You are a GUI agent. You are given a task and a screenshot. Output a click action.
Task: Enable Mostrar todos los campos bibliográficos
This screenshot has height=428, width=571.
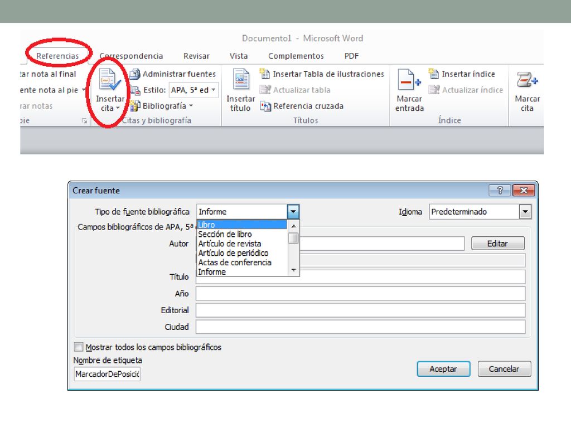click(78, 347)
